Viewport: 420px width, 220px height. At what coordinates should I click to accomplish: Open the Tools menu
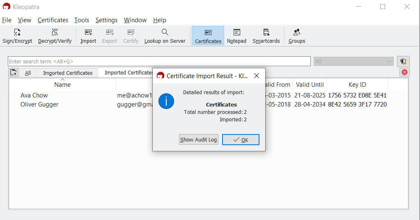[x=82, y=20]
